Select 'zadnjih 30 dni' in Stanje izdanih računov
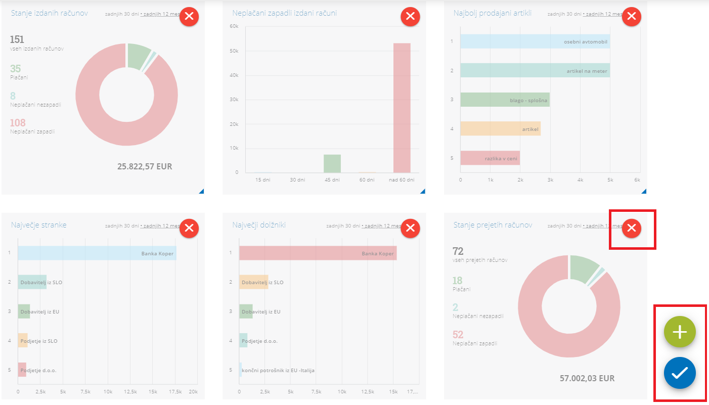The image size is (709, 405). 122,14
